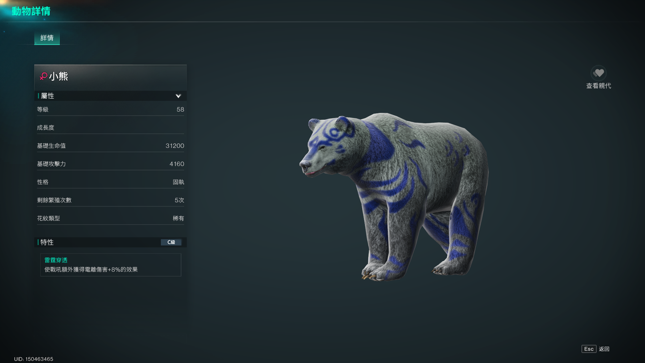Click the 基礎攻擊力 4160 row
The height and width of the screenshot is (363, 645).
pos(111,164)
